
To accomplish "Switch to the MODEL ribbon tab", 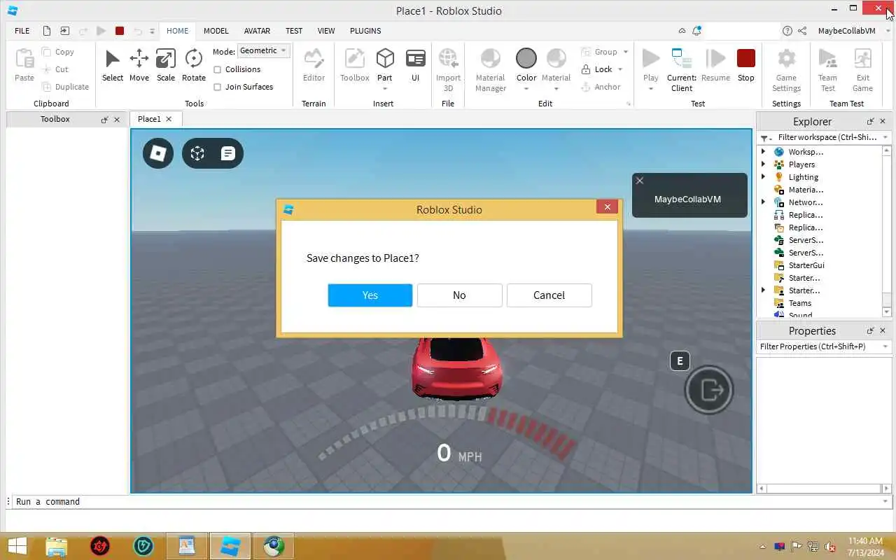I will point(216,31).
